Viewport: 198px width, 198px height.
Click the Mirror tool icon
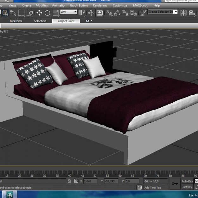[x=183, y=13]
